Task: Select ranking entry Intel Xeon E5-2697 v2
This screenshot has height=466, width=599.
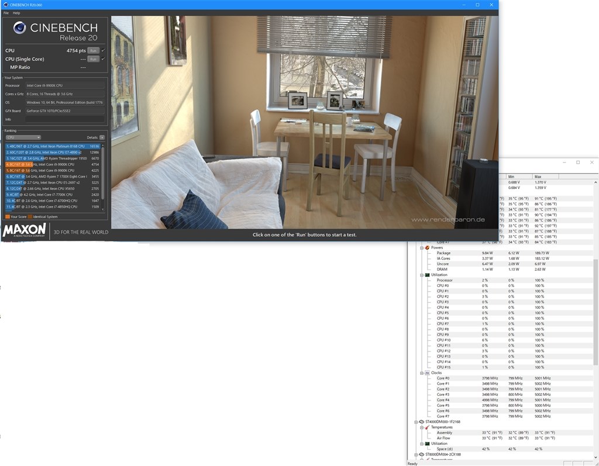Action: click(52, 182)
